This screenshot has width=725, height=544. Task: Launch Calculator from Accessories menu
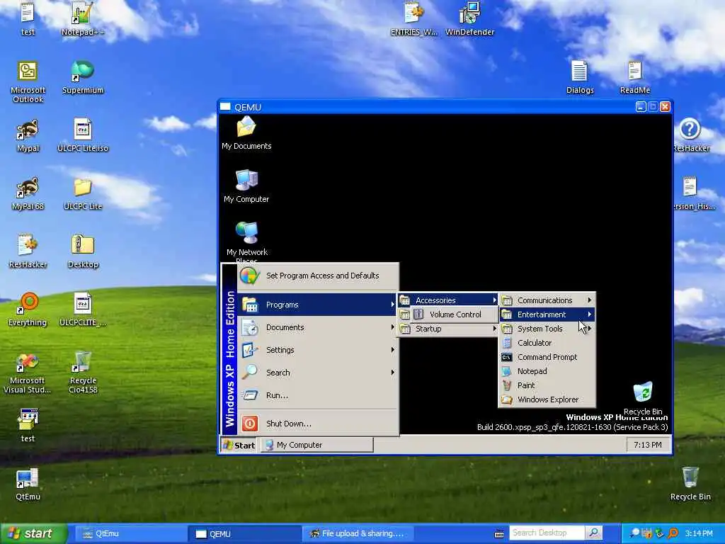[547, 343]
